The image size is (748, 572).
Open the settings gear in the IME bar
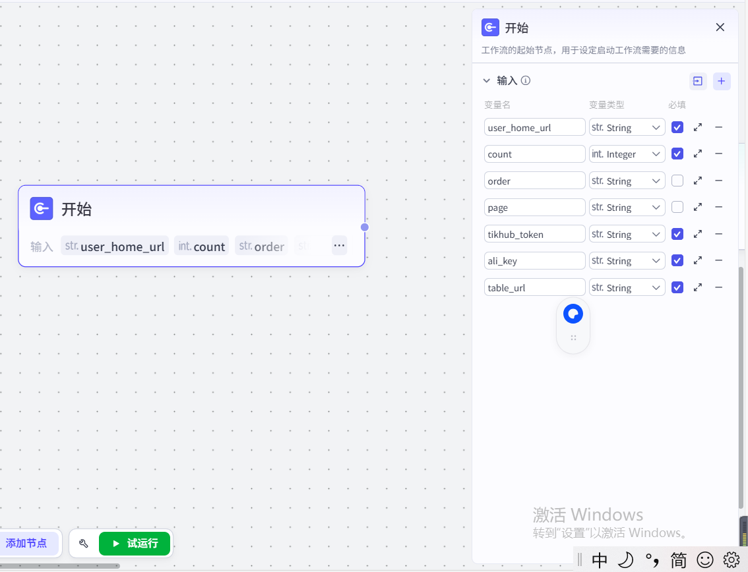pos(732,560)
